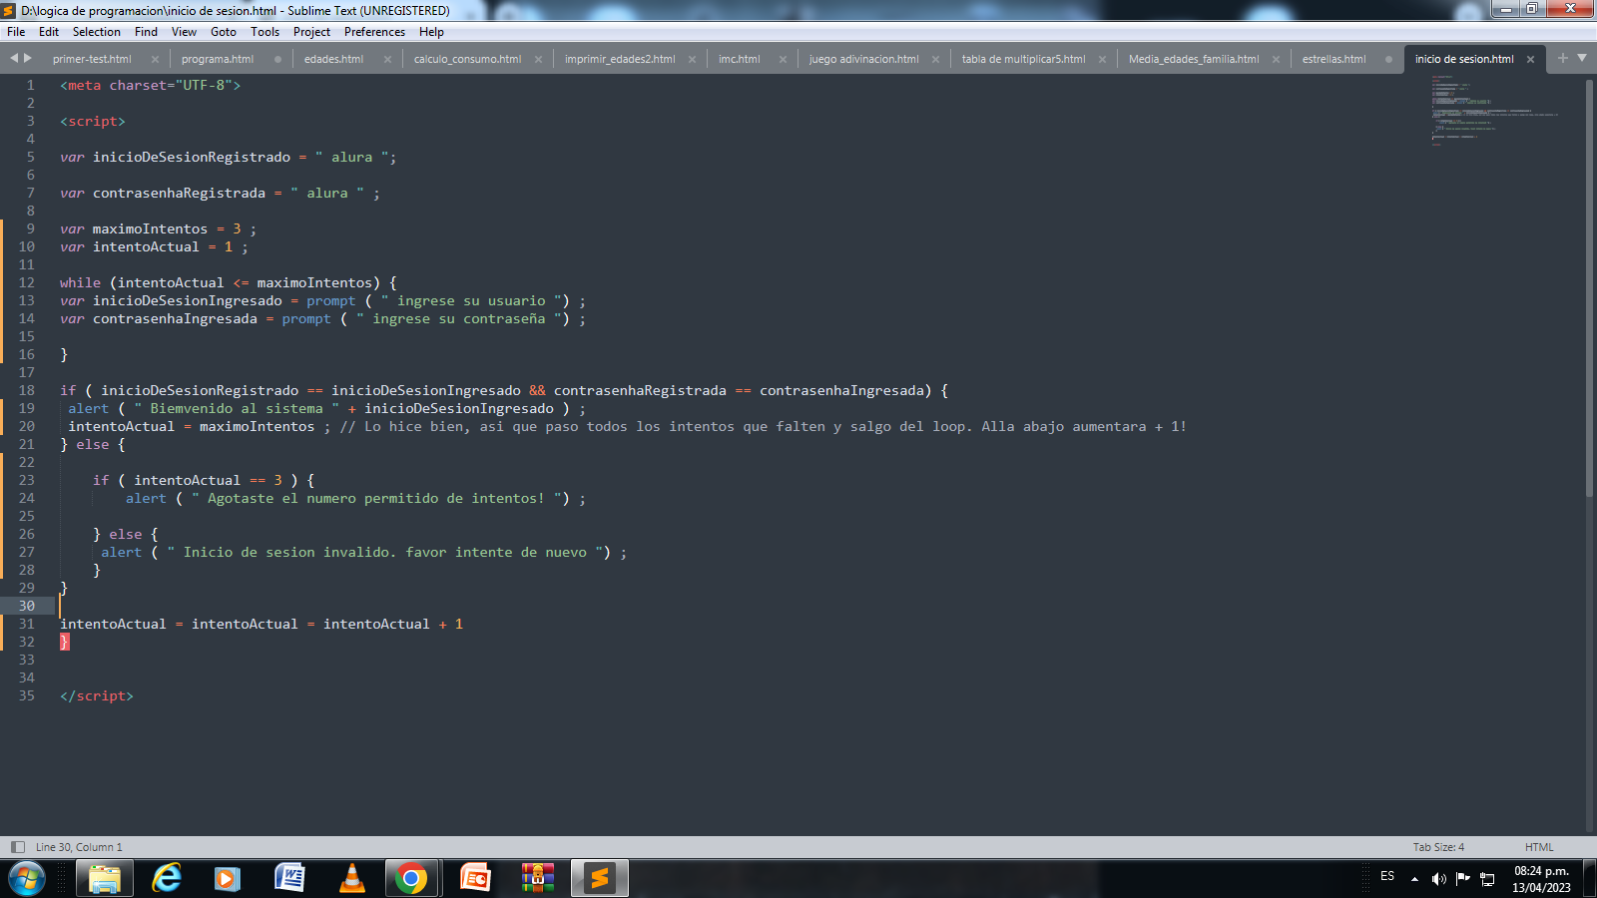Open the Tools menu
The image size is (1597, 898).
click(266, 32)
